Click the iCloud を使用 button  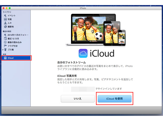click(115, 99)
